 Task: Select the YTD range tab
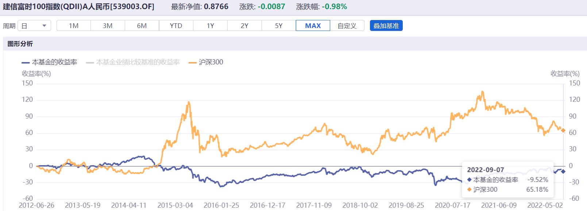pyautogui.click(x=176, y=26)
